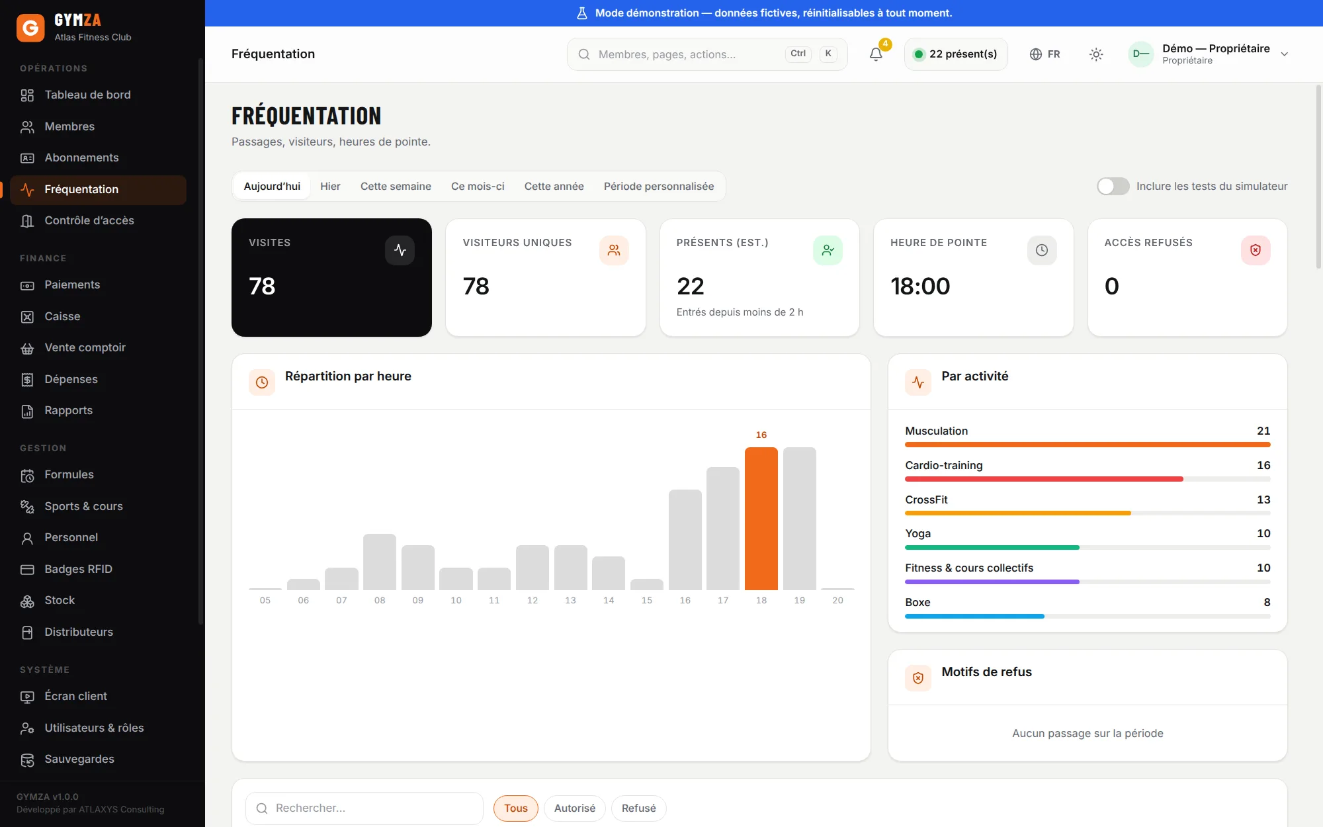Click the Cardio-training progress bar
This screenshot has height=827, width=1323.
[1088, 479]
